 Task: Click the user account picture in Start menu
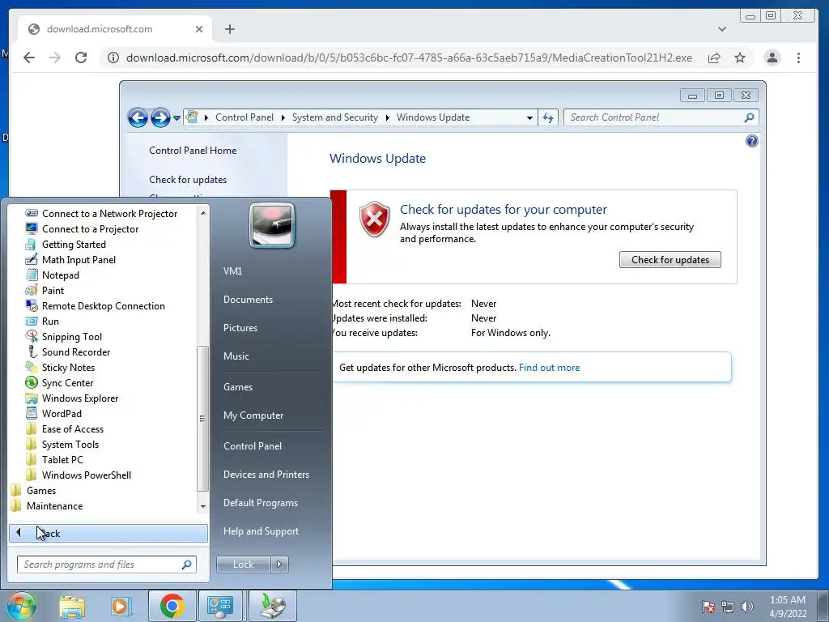pyautogui.click(x=272, y=225)
